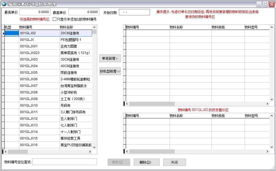The height and width of the screenshot is (171, 276).
Task: Click the 删除(D) button
Action: [x=146, y=162]
